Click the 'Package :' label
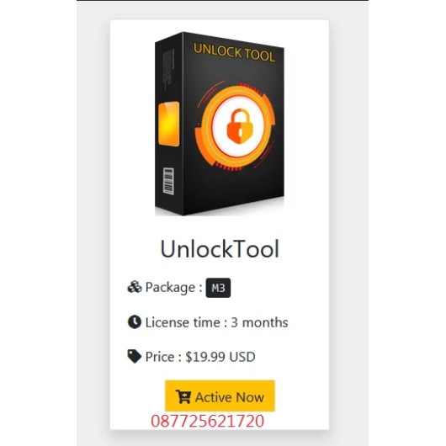The width and height of the screenshot is (446, 446). coord(174,287)
